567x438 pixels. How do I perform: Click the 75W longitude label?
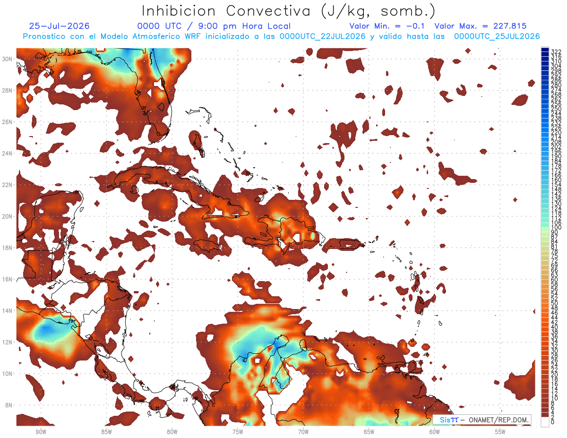tap(238, 431)
